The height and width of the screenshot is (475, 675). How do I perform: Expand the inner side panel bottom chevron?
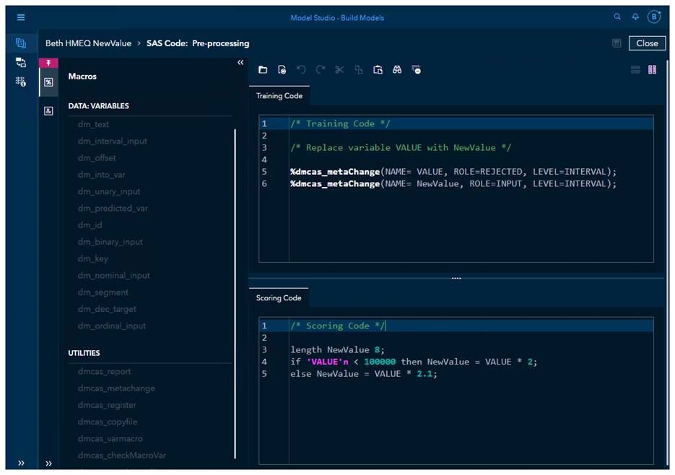48,463
